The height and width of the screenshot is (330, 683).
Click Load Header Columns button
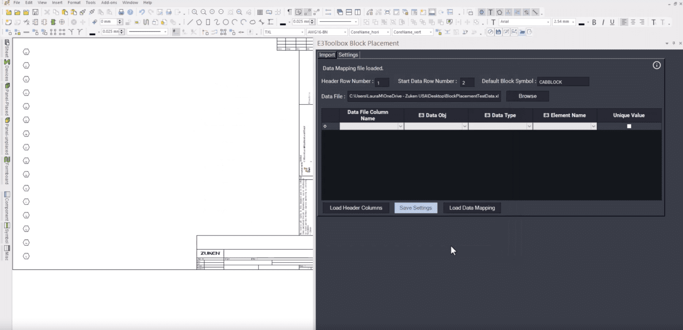point(356,208)
